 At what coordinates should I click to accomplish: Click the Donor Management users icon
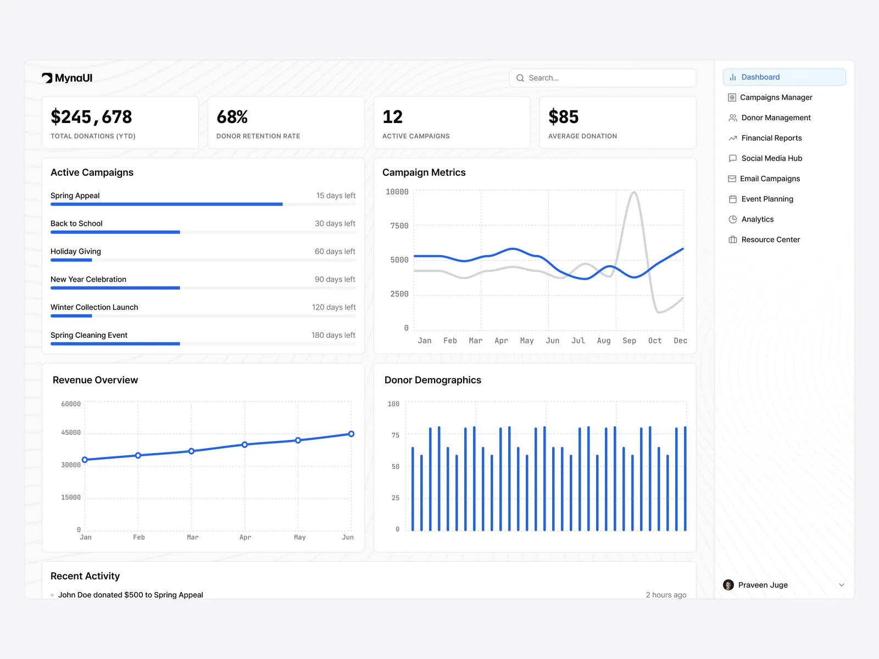(732, 118)
